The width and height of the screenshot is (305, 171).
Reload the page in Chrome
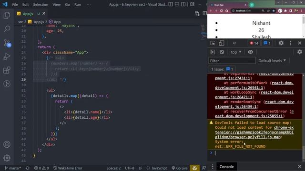tap(221, 11)
